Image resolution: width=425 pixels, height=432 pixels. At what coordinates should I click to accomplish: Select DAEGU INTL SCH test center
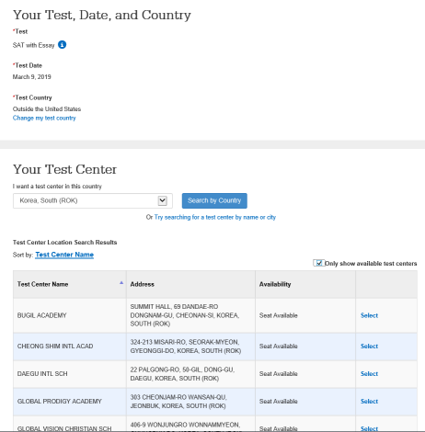(369, 374)
